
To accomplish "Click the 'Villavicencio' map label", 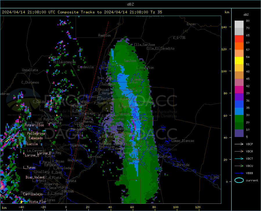I will coord(64,62).
